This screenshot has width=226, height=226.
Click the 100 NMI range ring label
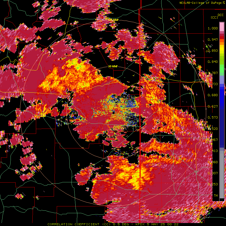113,20
